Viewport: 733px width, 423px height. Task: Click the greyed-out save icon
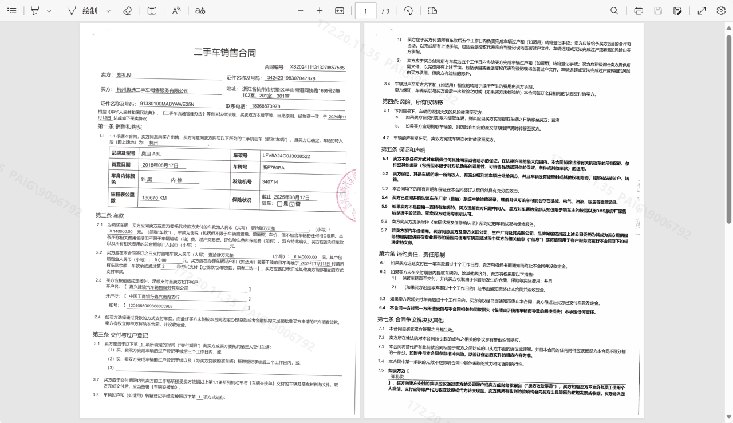[659, 11]
